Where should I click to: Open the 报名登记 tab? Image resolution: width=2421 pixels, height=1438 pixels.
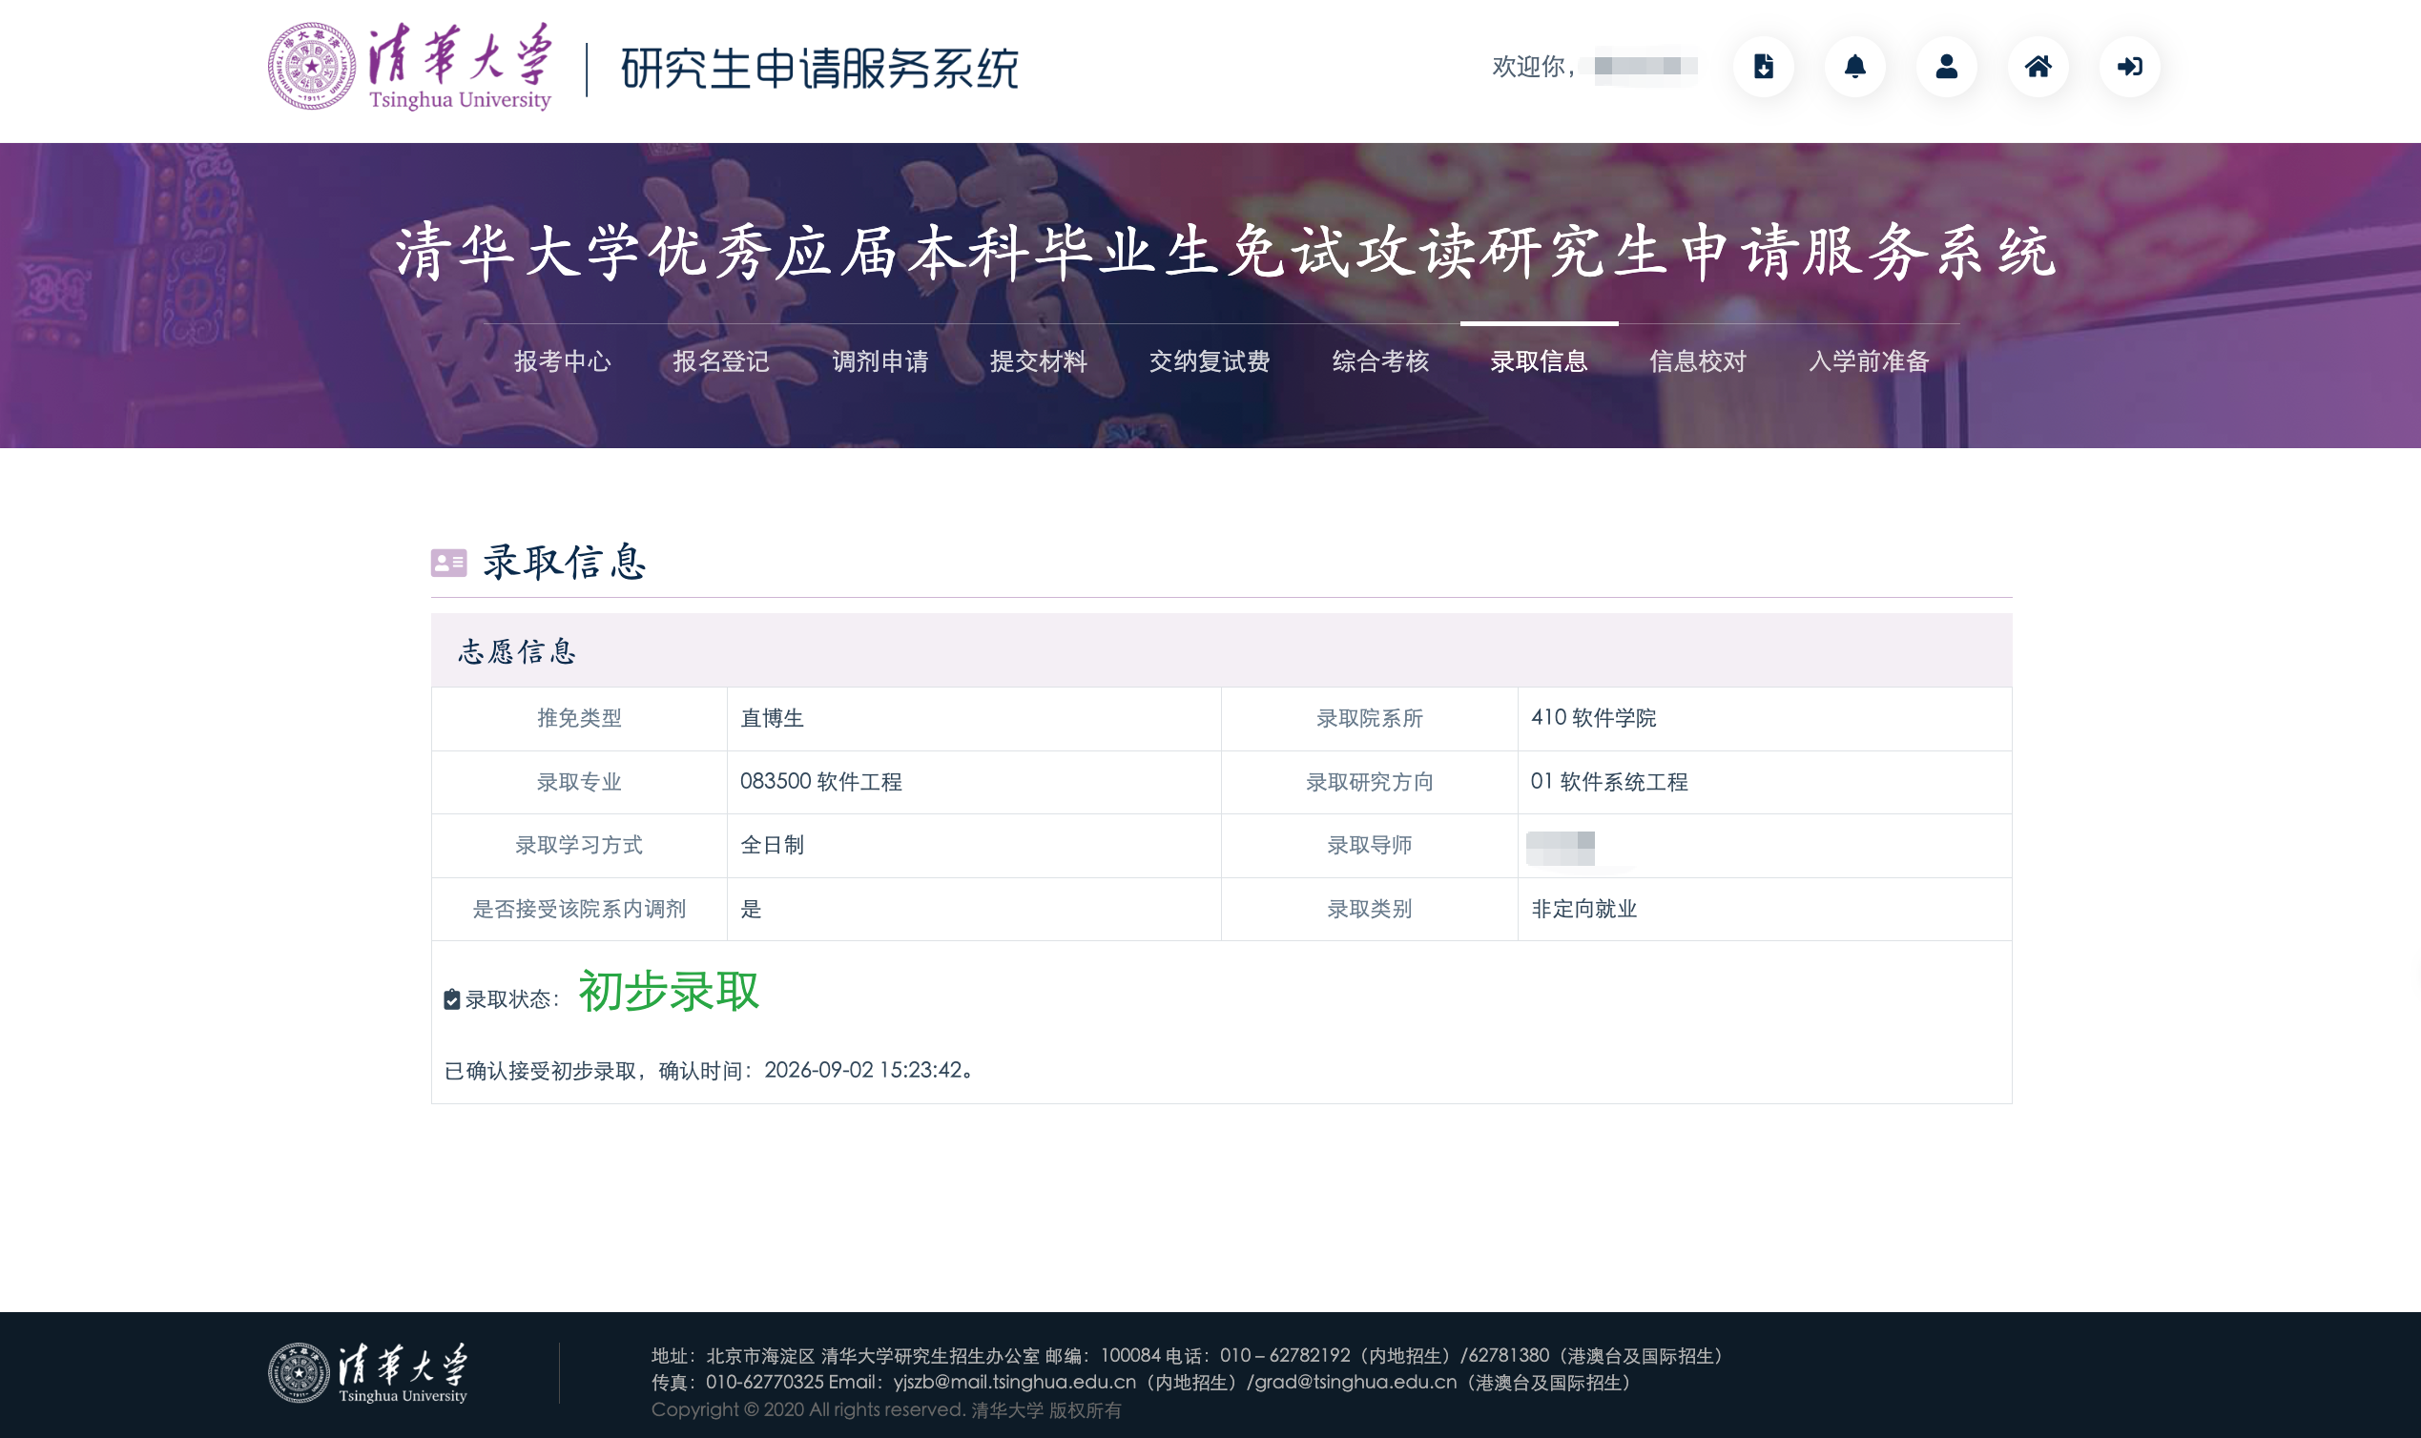pos(721,361)
